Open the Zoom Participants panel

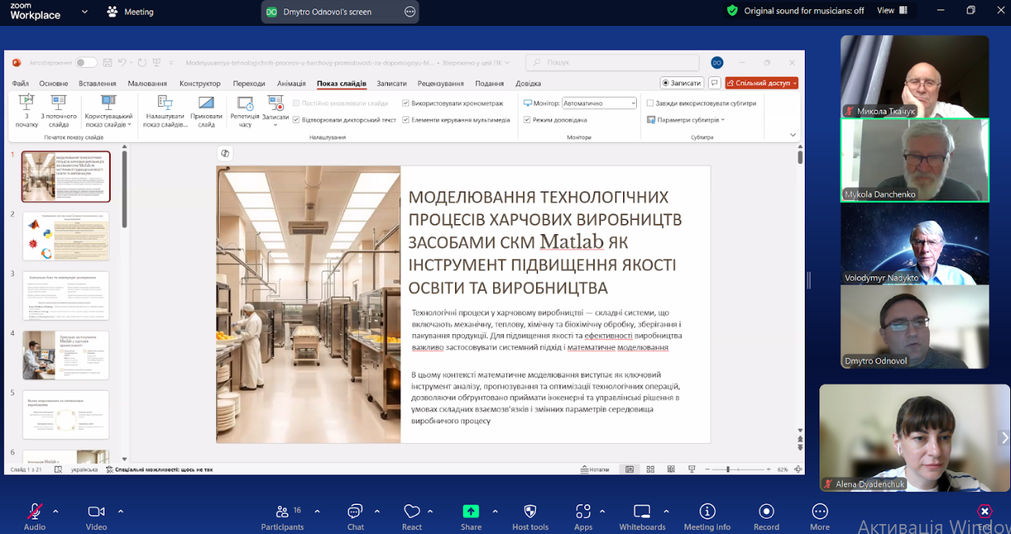(282, 512)
